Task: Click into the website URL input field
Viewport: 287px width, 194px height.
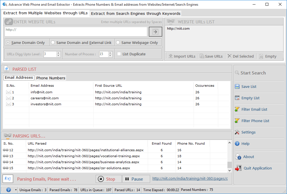Action: click(x=76, y=32)
